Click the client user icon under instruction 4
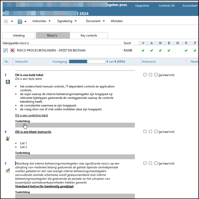Viewport: 199px width, 199px height. click(x=8, y=139)
